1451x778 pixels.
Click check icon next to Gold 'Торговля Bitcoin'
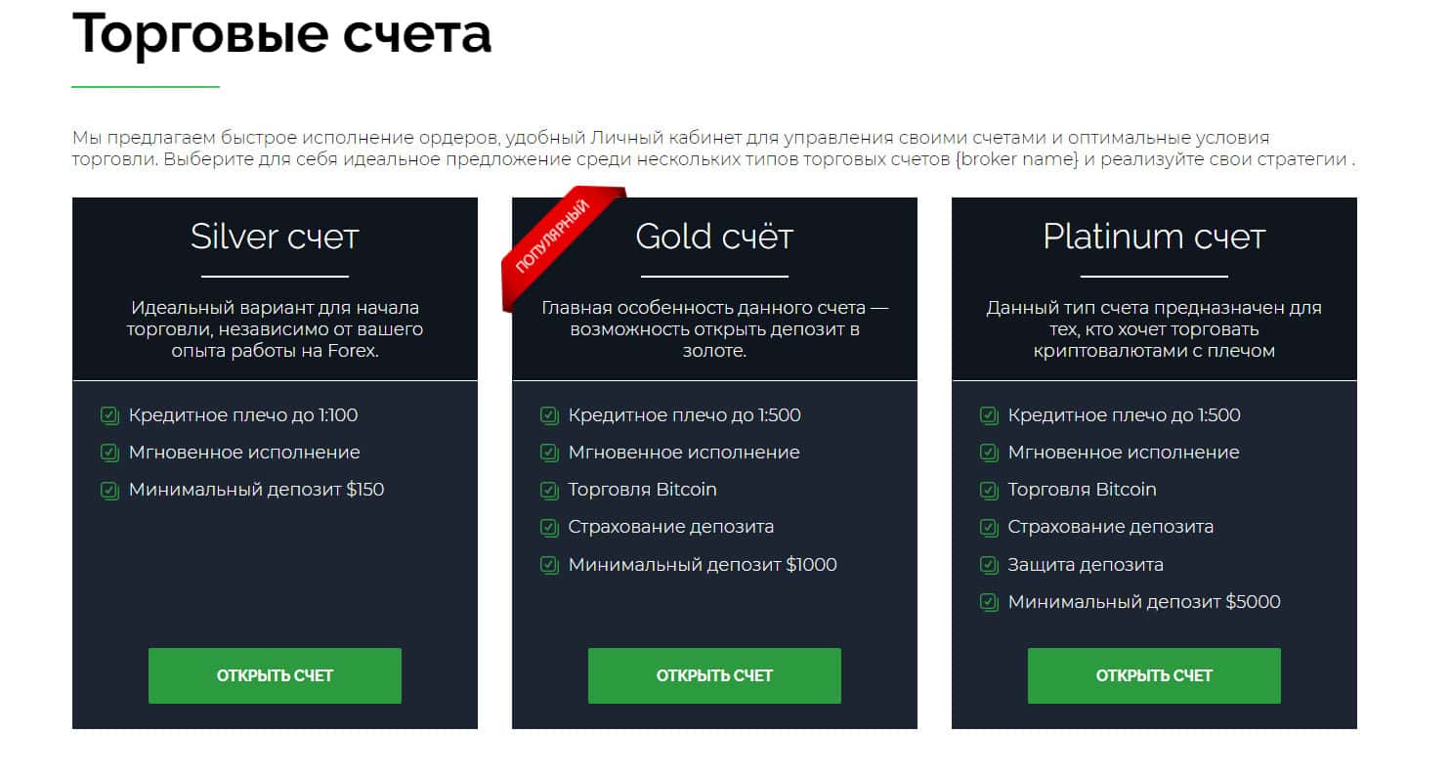tap(549, 490)
